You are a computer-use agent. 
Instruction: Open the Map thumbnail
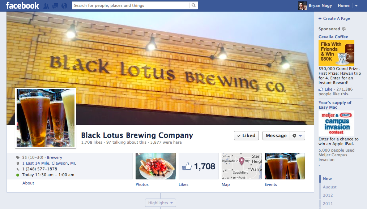click(242, 166)
